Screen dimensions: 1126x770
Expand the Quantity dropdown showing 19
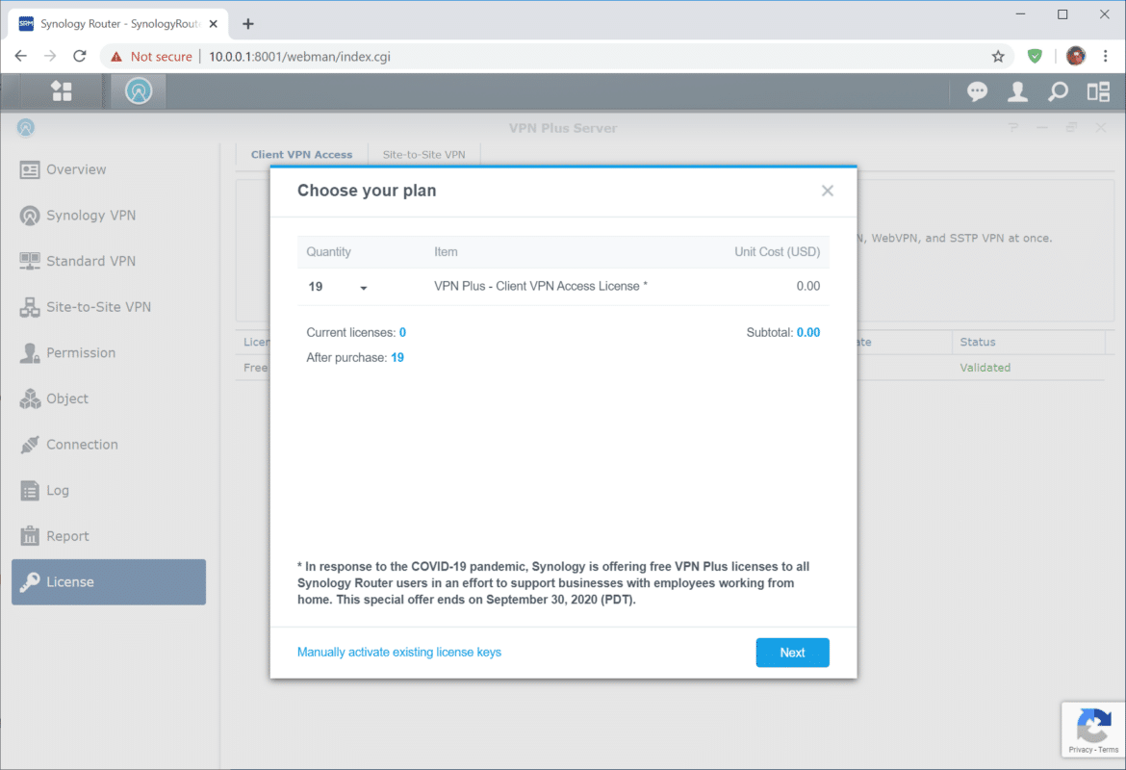click(338, 287)
